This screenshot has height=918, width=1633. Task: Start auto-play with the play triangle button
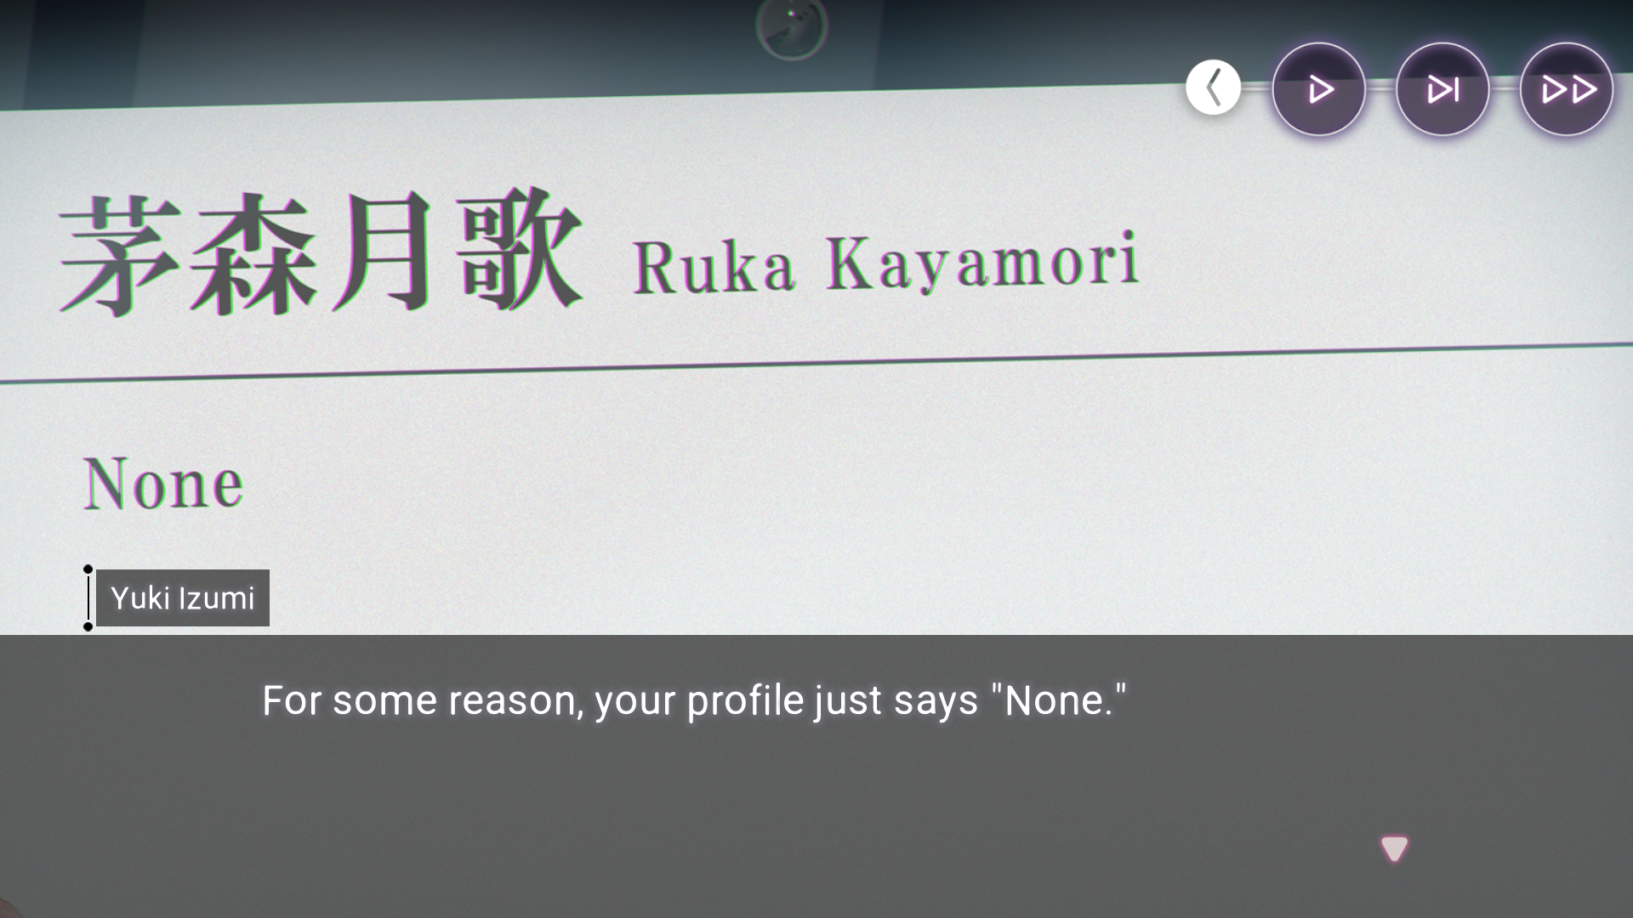(x=1318, y=89)
